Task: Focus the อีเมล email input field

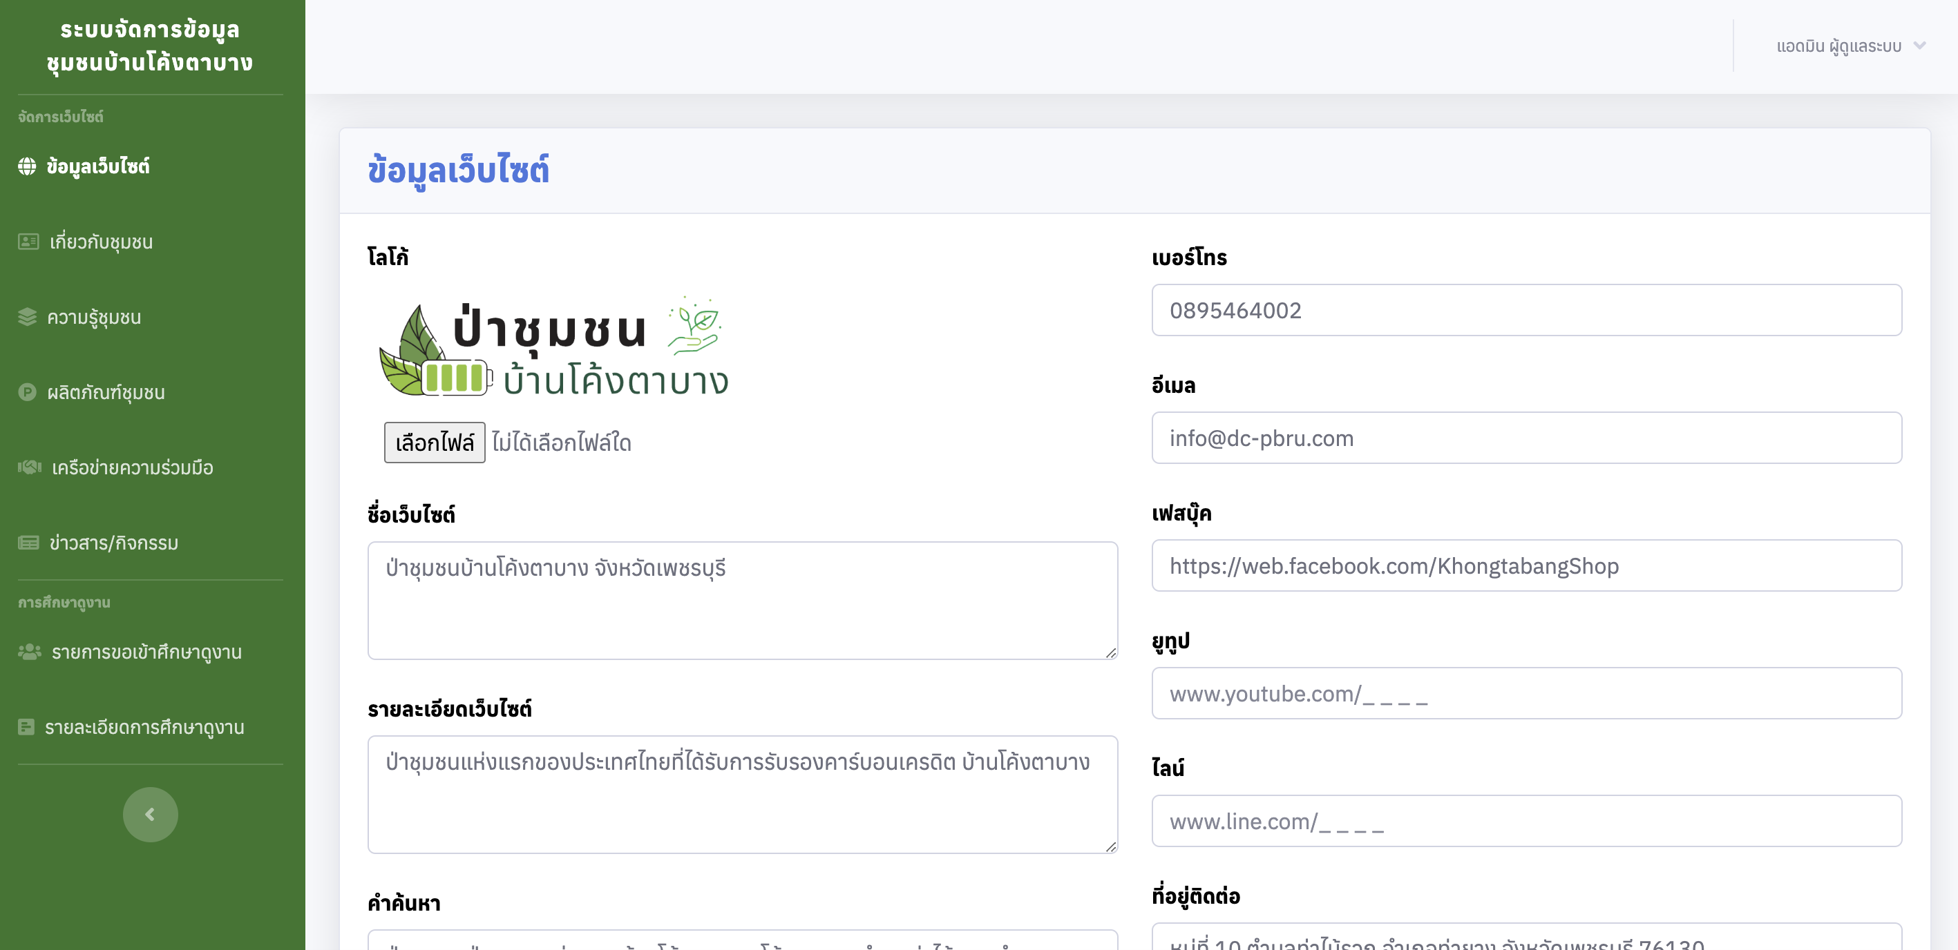Action: pos(1526,438)
